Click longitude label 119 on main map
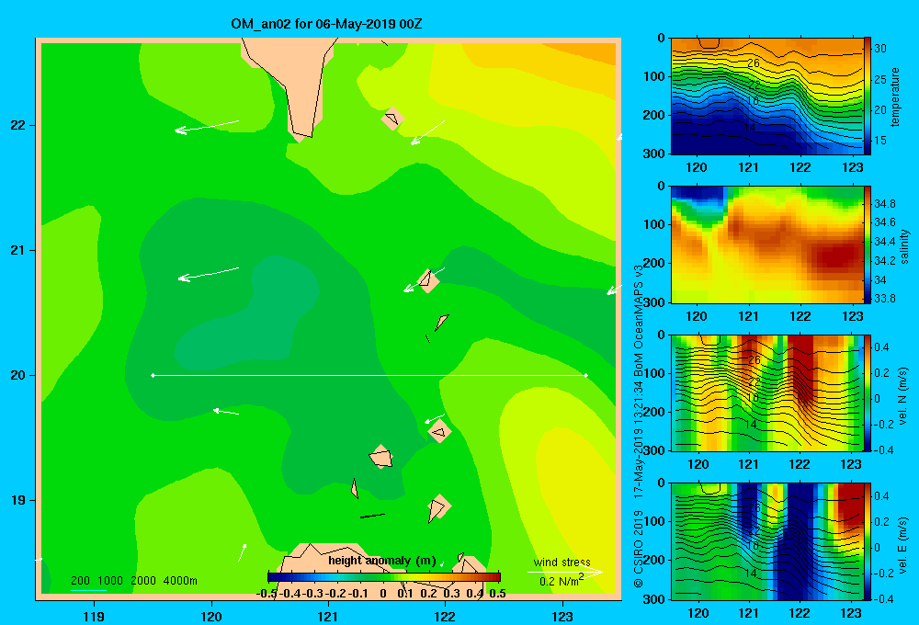The width and height of the screenshot is (919, 625). (x=94, y=616)
